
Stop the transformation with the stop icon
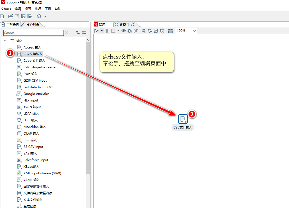(x=113, y=31)
